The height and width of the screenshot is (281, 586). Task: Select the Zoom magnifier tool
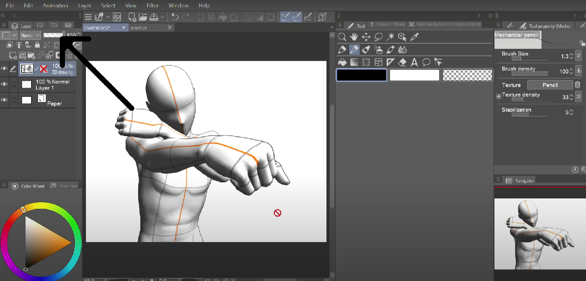342,37
